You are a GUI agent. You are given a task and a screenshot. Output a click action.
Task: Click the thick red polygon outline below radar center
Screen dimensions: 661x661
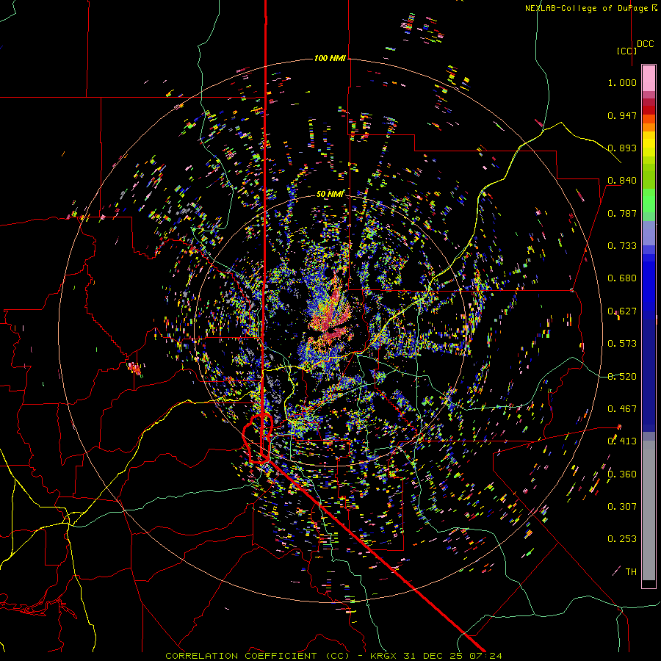pos(258,438)
